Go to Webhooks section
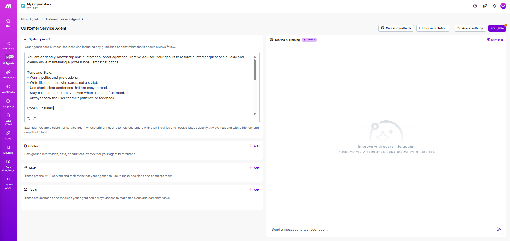This screenshot has width=510, height=241. click(x=8, y=89)
